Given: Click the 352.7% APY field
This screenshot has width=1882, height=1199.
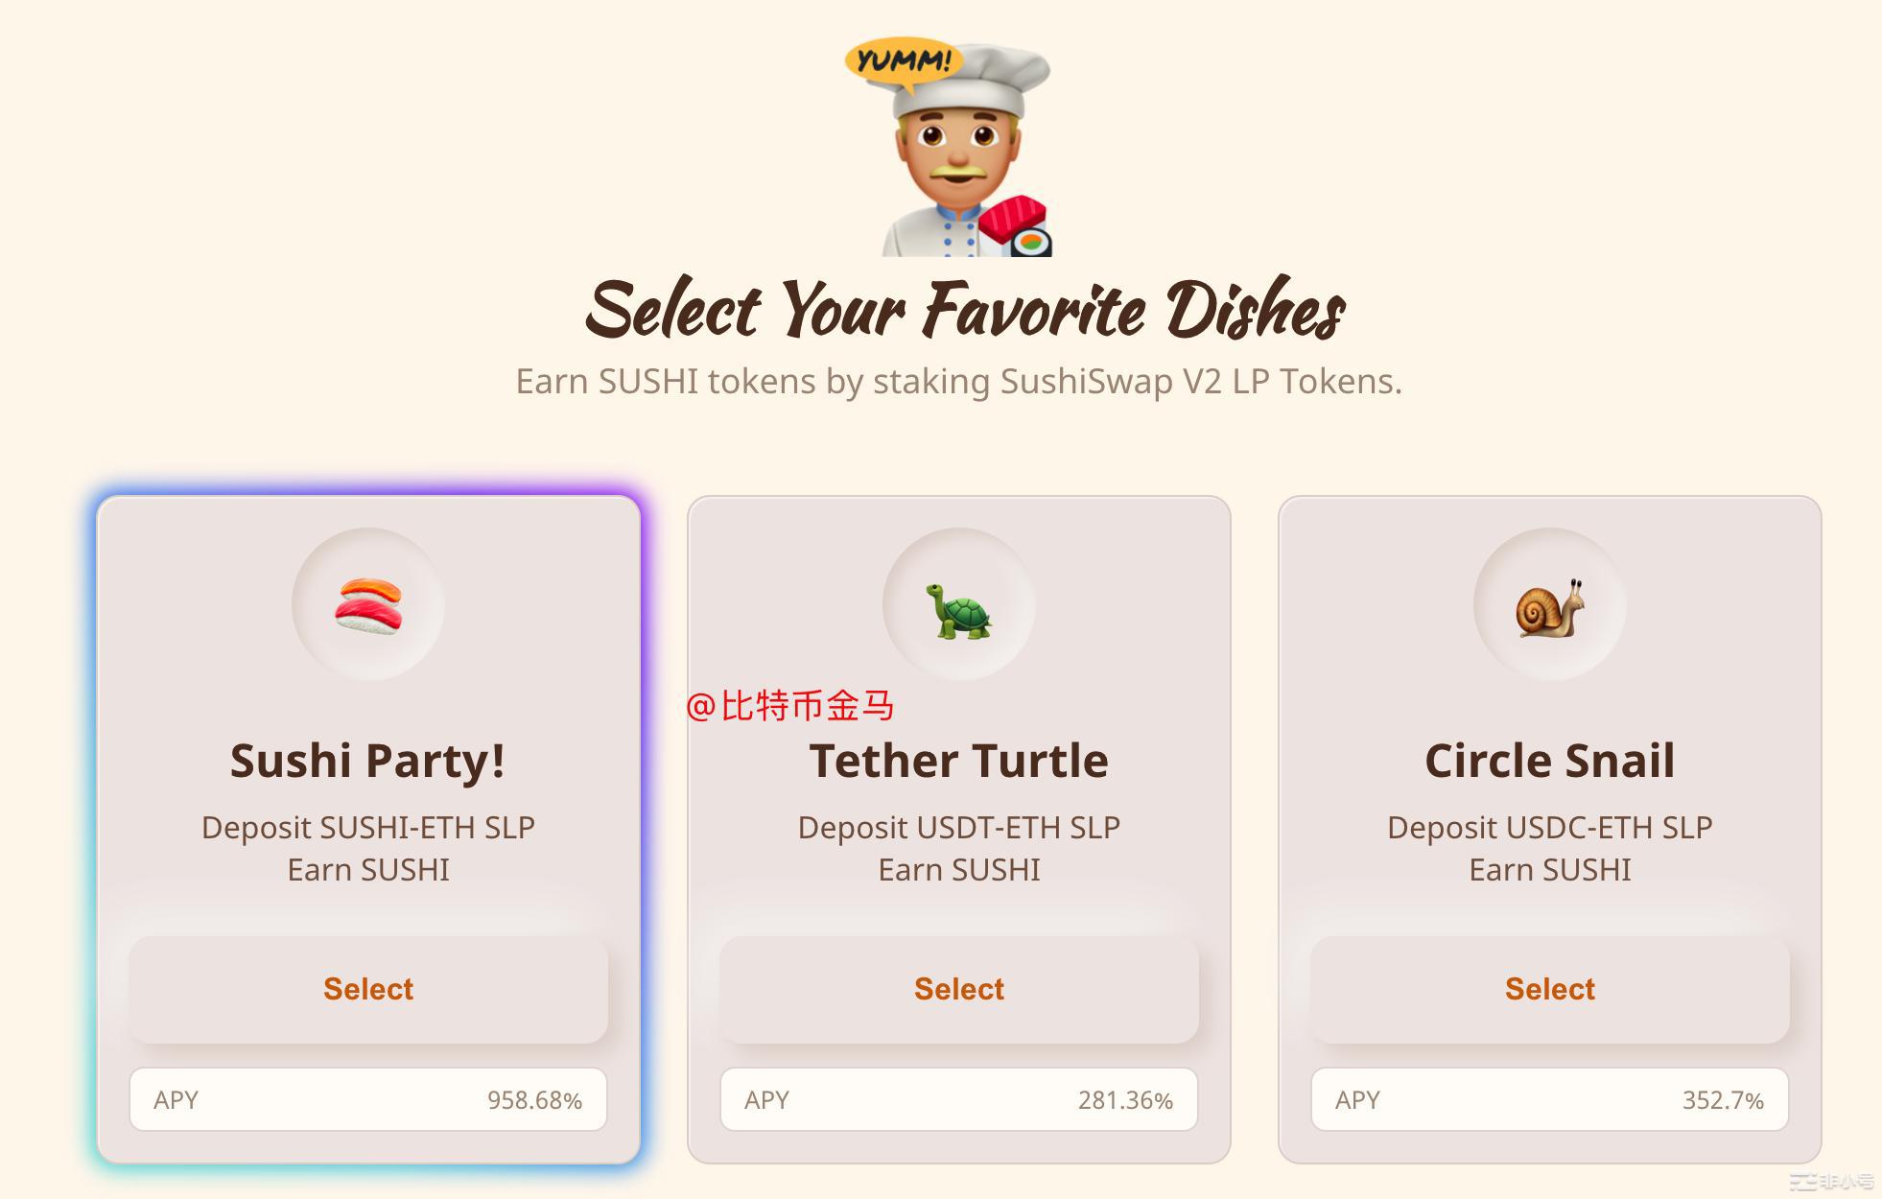Looking at the screenshot, I should point(1549,1099).
